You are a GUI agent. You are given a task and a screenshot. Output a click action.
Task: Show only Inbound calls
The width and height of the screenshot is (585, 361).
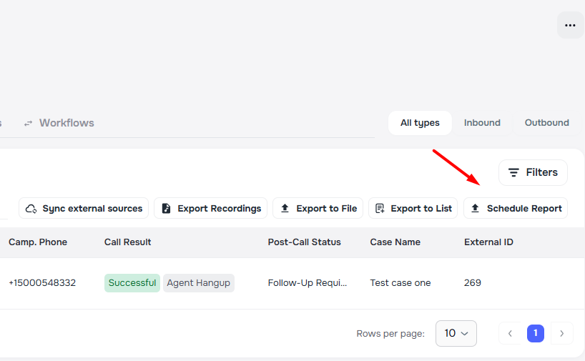click(482, 123)
